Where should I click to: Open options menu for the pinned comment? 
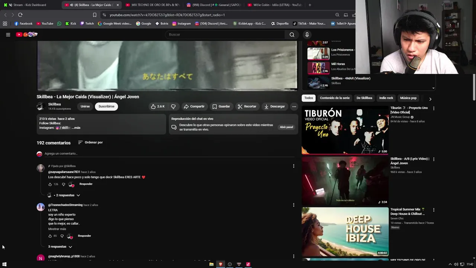[293, 166]
